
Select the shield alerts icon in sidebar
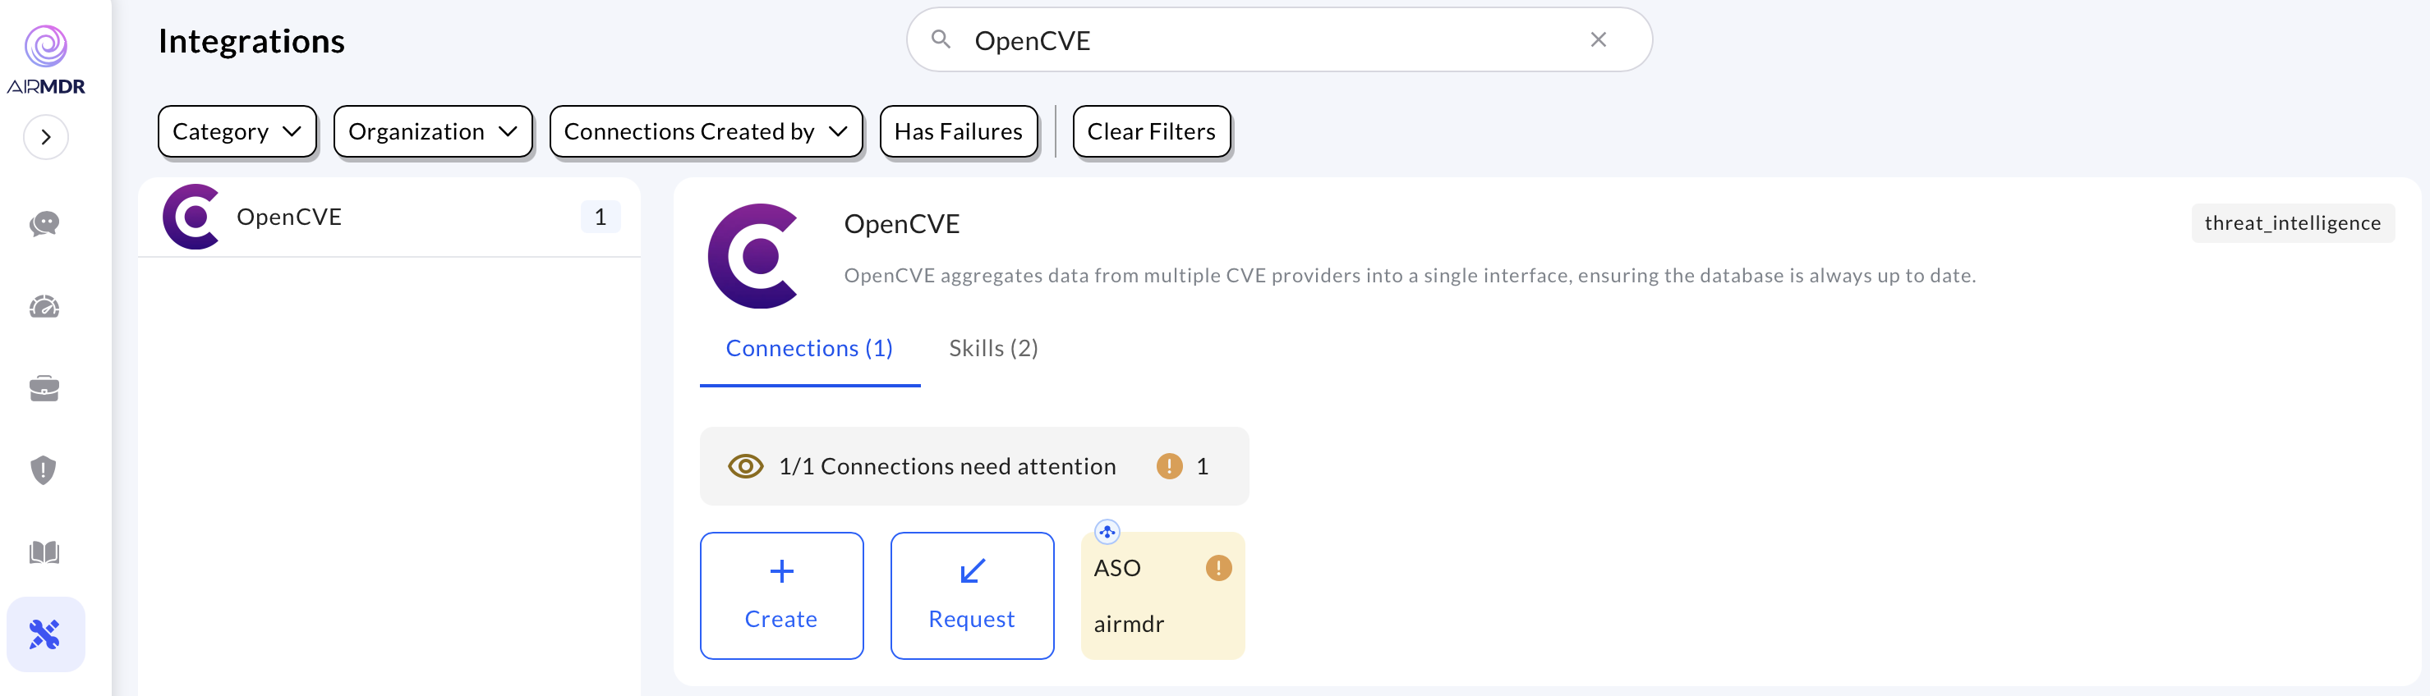(x=44, y=469)
